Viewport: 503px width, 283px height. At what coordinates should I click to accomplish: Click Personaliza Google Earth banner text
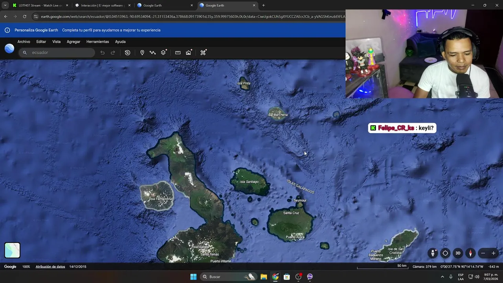pos(36,30)
